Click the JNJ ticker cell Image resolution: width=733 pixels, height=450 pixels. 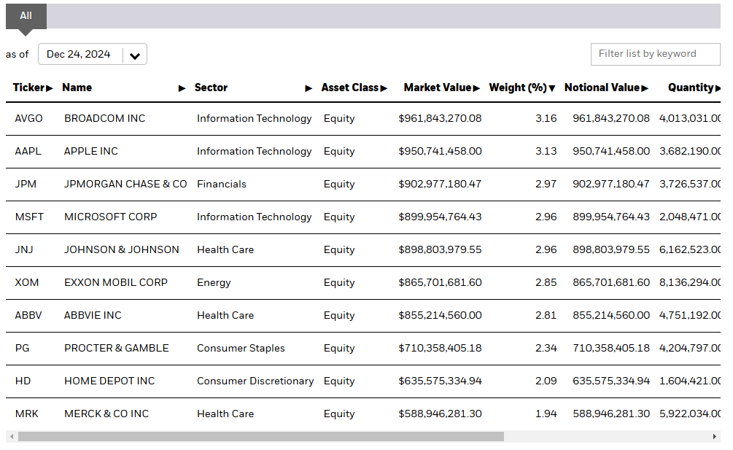point(24,250)
